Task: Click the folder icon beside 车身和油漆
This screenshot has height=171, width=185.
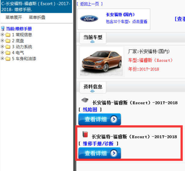Action: pos(8,59)
